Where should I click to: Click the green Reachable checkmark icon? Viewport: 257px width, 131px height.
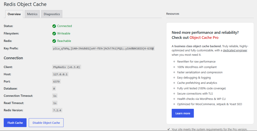[54, 41]
